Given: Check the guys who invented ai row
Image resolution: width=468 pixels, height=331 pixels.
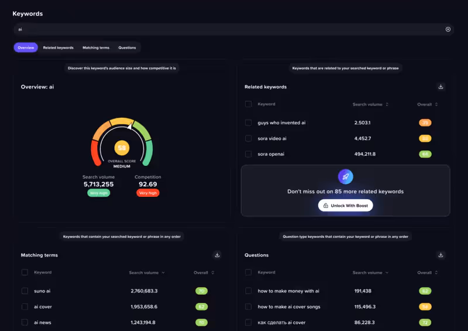Looking at the screenshot, I should (248, 122).
